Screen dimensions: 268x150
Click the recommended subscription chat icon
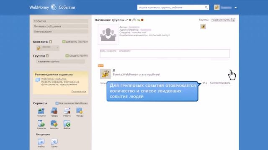point(38,80)
